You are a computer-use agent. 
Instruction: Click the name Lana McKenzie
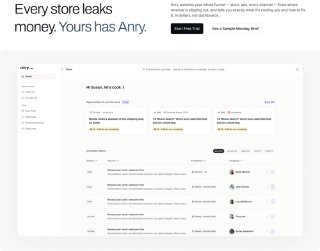click(244, 202)
